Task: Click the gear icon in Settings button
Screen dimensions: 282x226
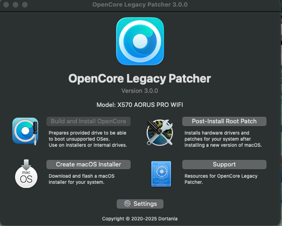Action: 127,203
